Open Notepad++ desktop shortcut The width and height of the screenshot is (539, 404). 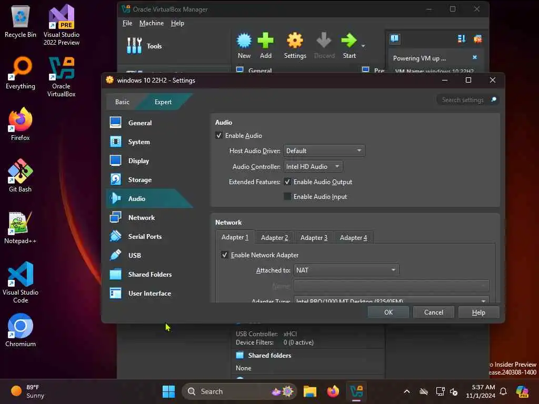click(21, 227)
